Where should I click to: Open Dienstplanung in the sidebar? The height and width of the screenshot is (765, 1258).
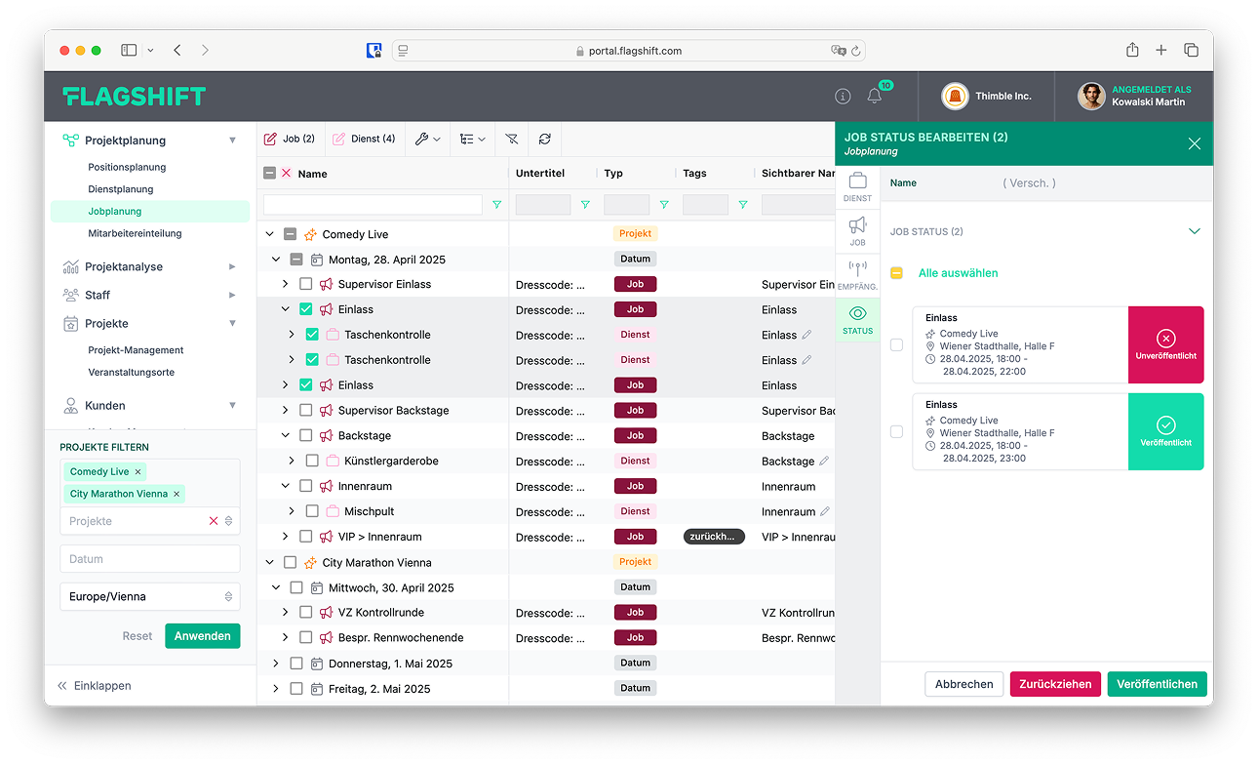(120, 189)
